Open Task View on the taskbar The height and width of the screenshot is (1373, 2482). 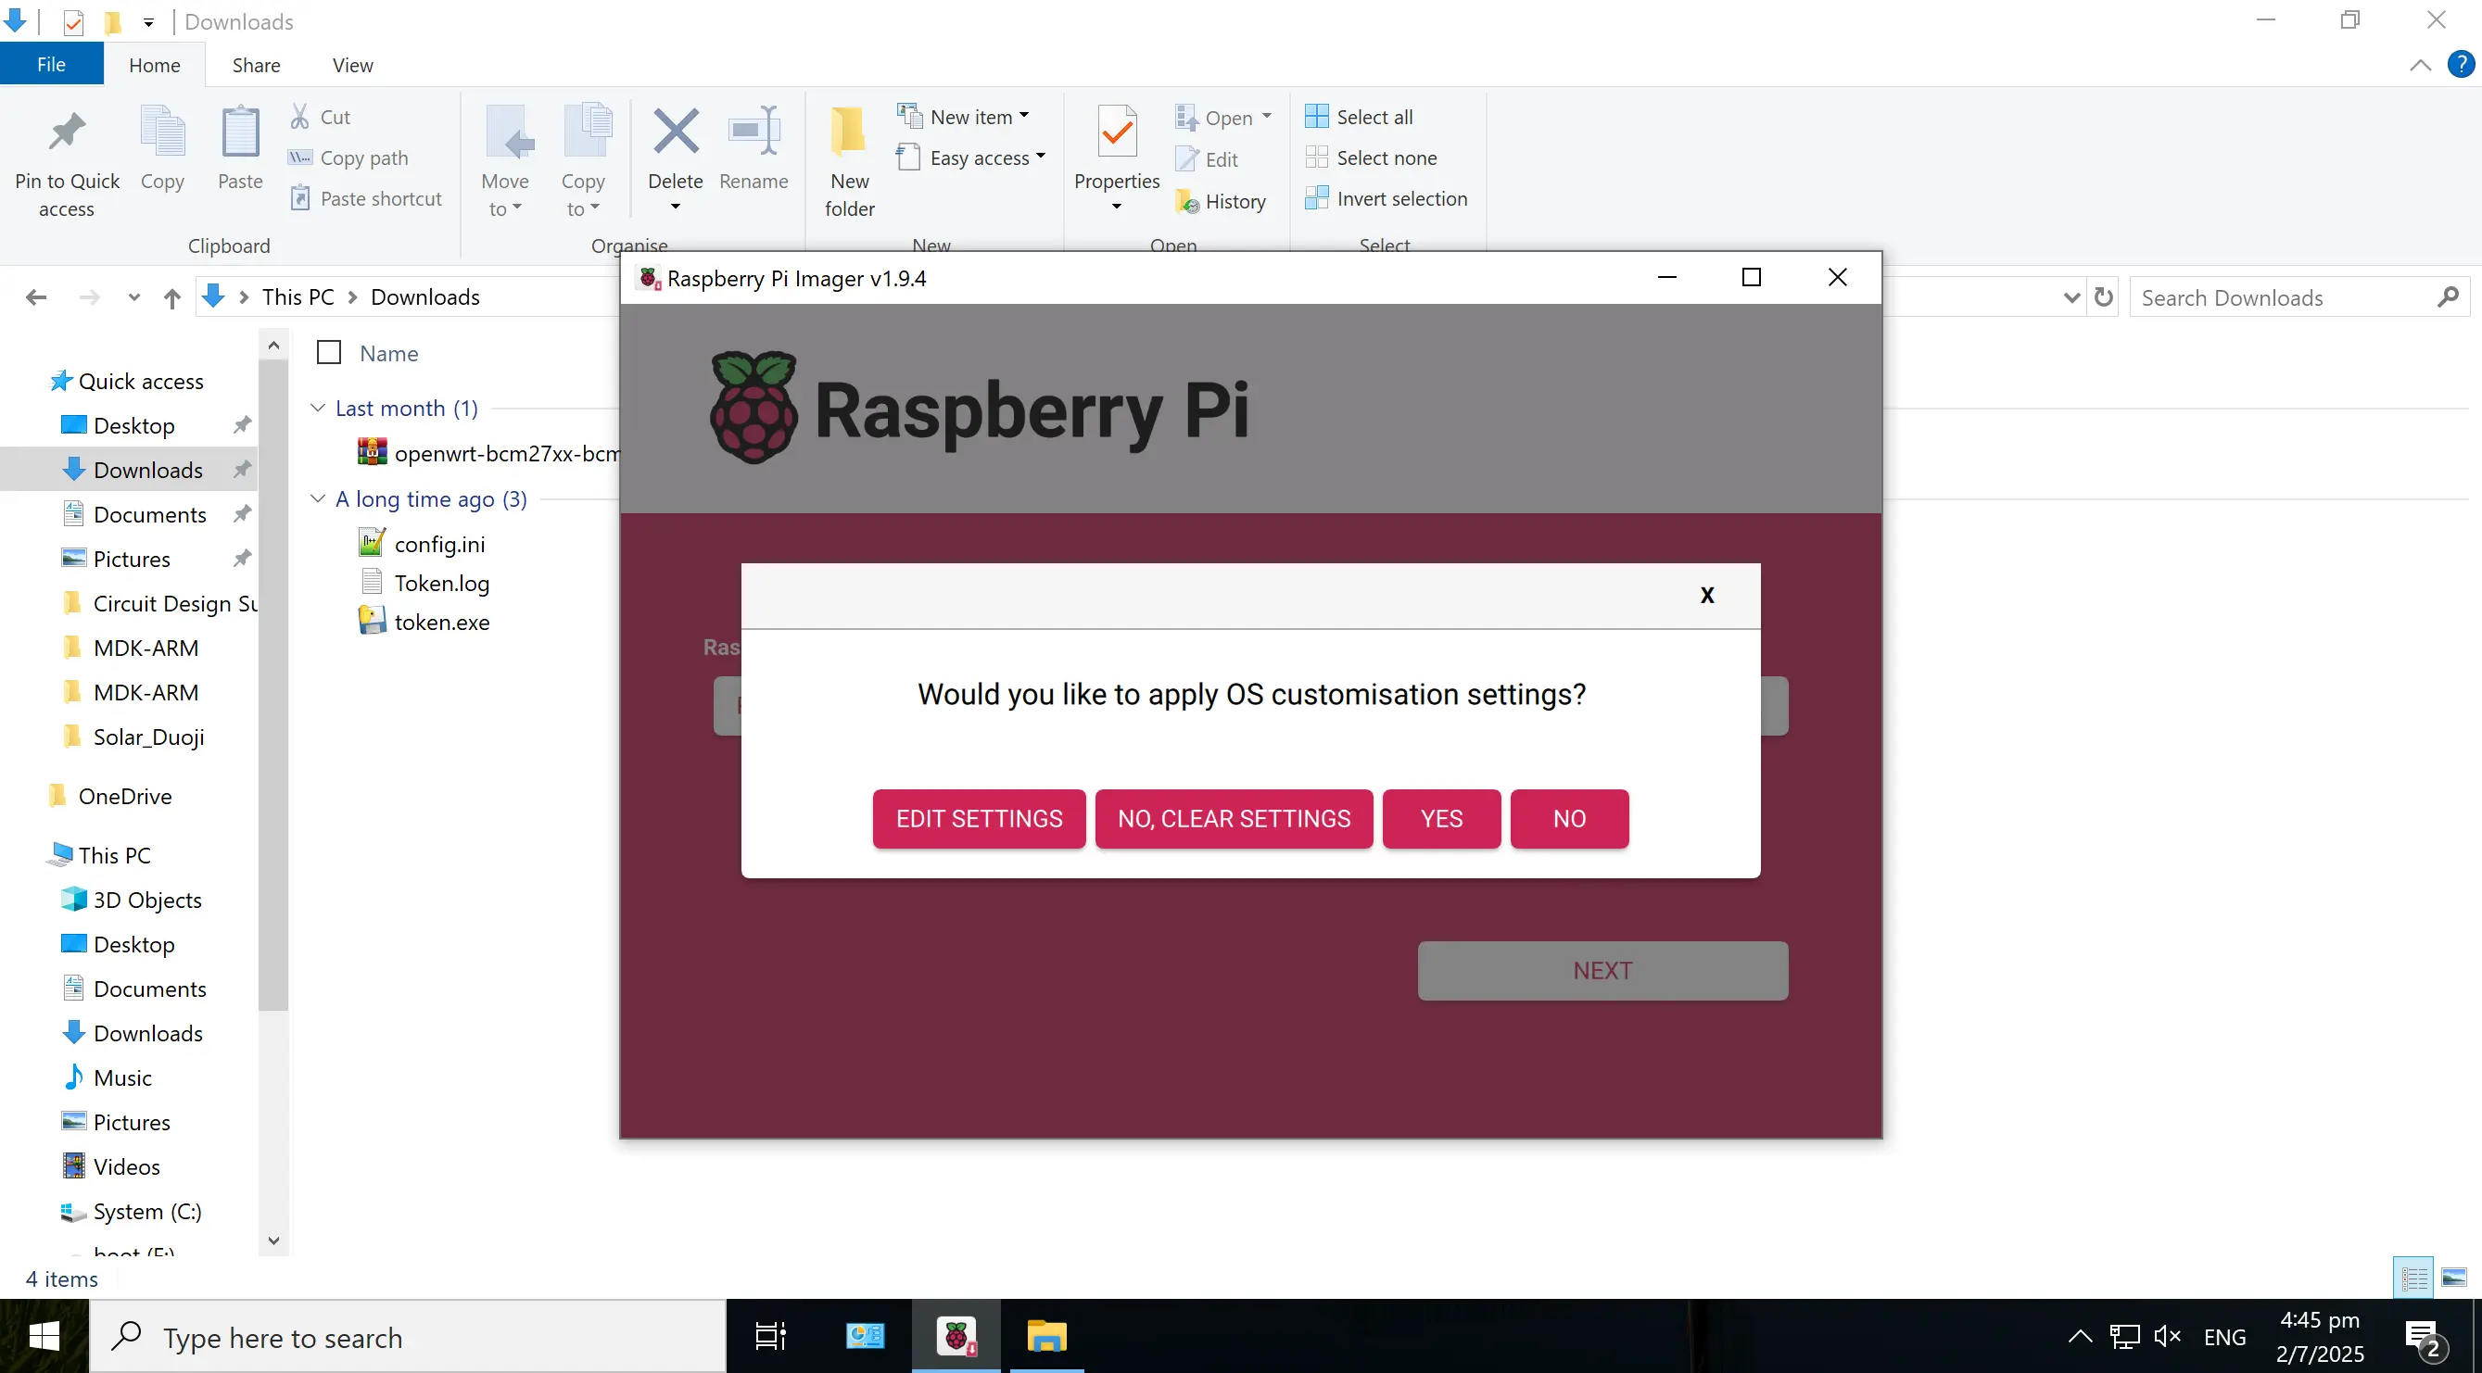(771, 1337)
